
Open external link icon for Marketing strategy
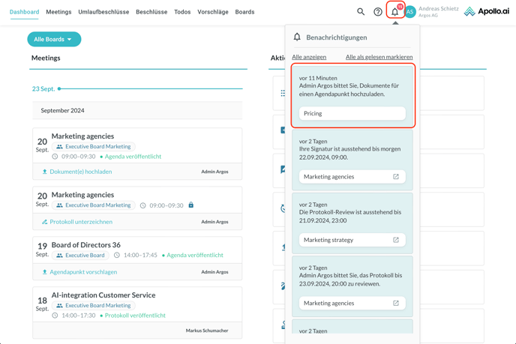pos(396,240)
